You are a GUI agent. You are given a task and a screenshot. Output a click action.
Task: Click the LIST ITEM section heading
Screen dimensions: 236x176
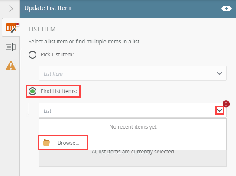(42, 29)
